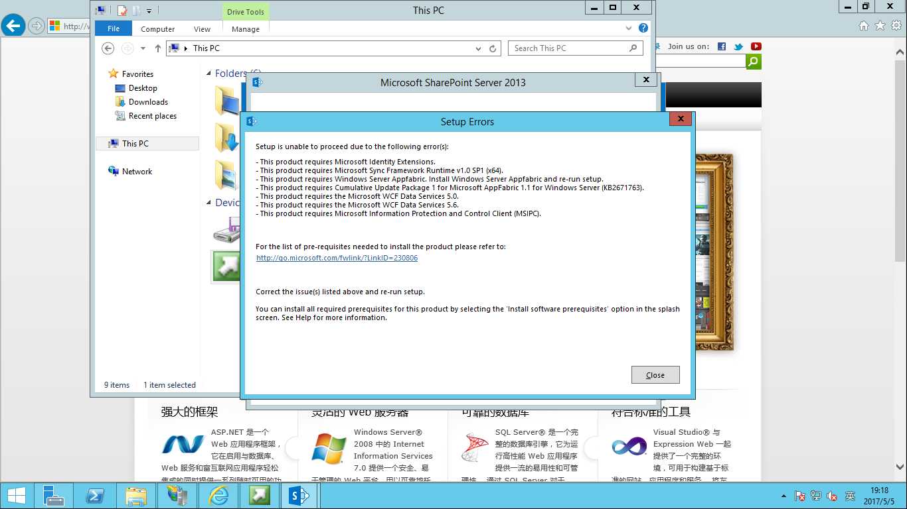Select Desktop in the navigation pane
The image size is (907, 509).
tap(143, 88)
